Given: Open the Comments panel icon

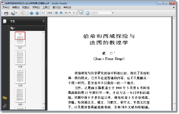Looking at the screenshot, I should 5,98.
